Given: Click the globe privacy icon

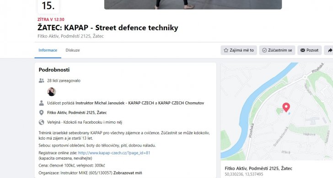Looking at the screenshot, I should 42,122.
